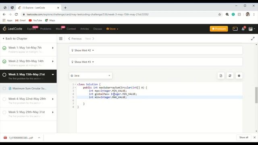The height and width of the screenshot is (145, 258).
Task: Click the scrollbar up arrow
Action: point(256,45)
